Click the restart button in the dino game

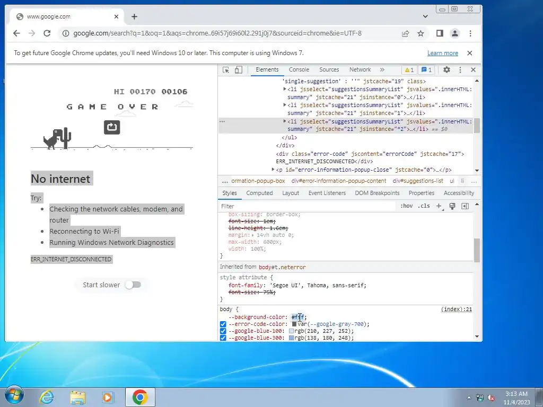(x=112, y=127)
